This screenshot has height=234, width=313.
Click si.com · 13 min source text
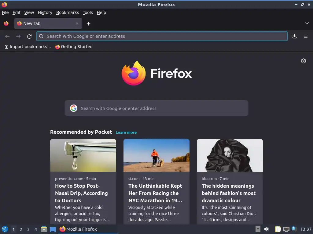pyautogui.click(x=141, y=179)
